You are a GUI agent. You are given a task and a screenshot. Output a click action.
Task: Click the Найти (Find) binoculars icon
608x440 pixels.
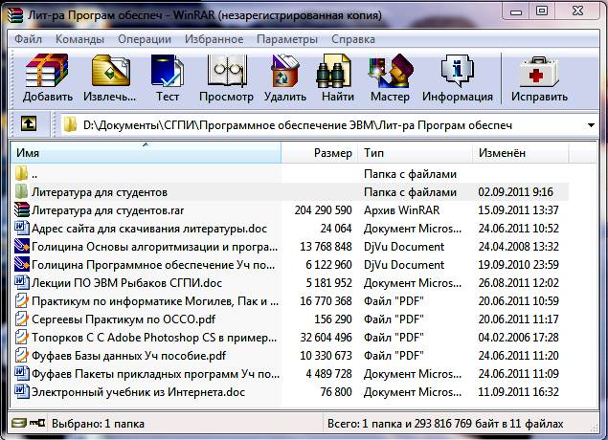click(334, 71)
